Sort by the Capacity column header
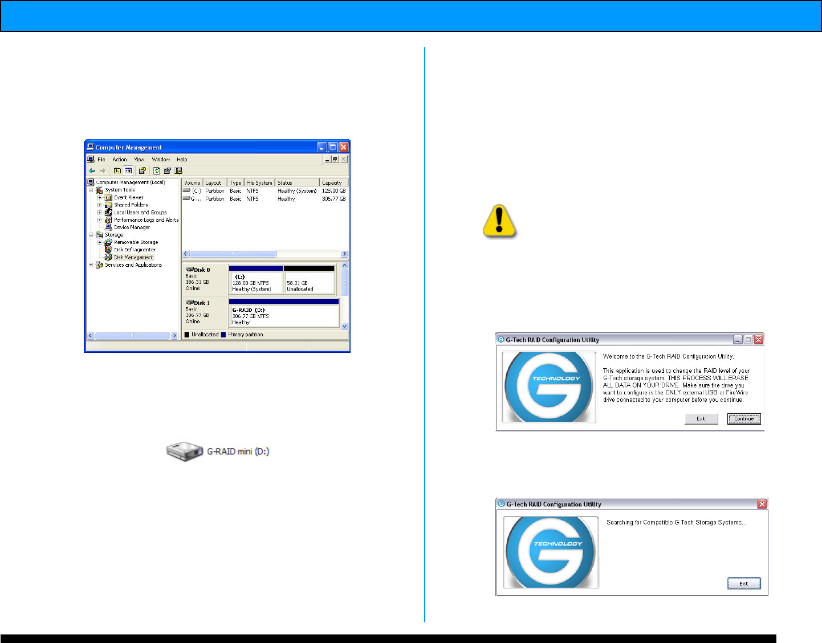The height and width of the screenshot is (643, 822). 333,183
